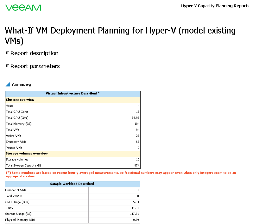Click the Physical Memory value 0.99
This screenshot has width=253, height=224.
pos(136,220)
